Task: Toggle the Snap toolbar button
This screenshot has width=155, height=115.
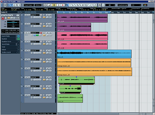Action: 103,5
